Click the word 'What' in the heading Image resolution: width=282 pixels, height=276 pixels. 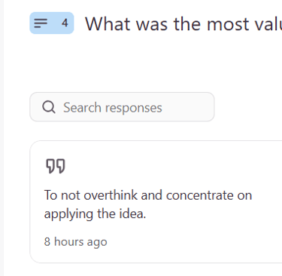pyautogui.click(x=108, y=24)
